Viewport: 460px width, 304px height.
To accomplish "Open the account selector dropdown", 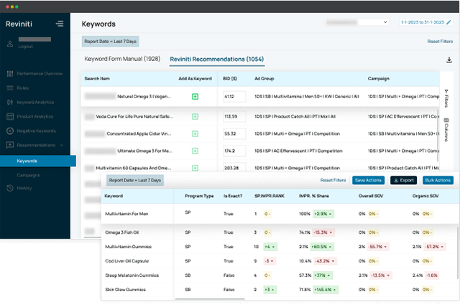I will tap(356, 22).
